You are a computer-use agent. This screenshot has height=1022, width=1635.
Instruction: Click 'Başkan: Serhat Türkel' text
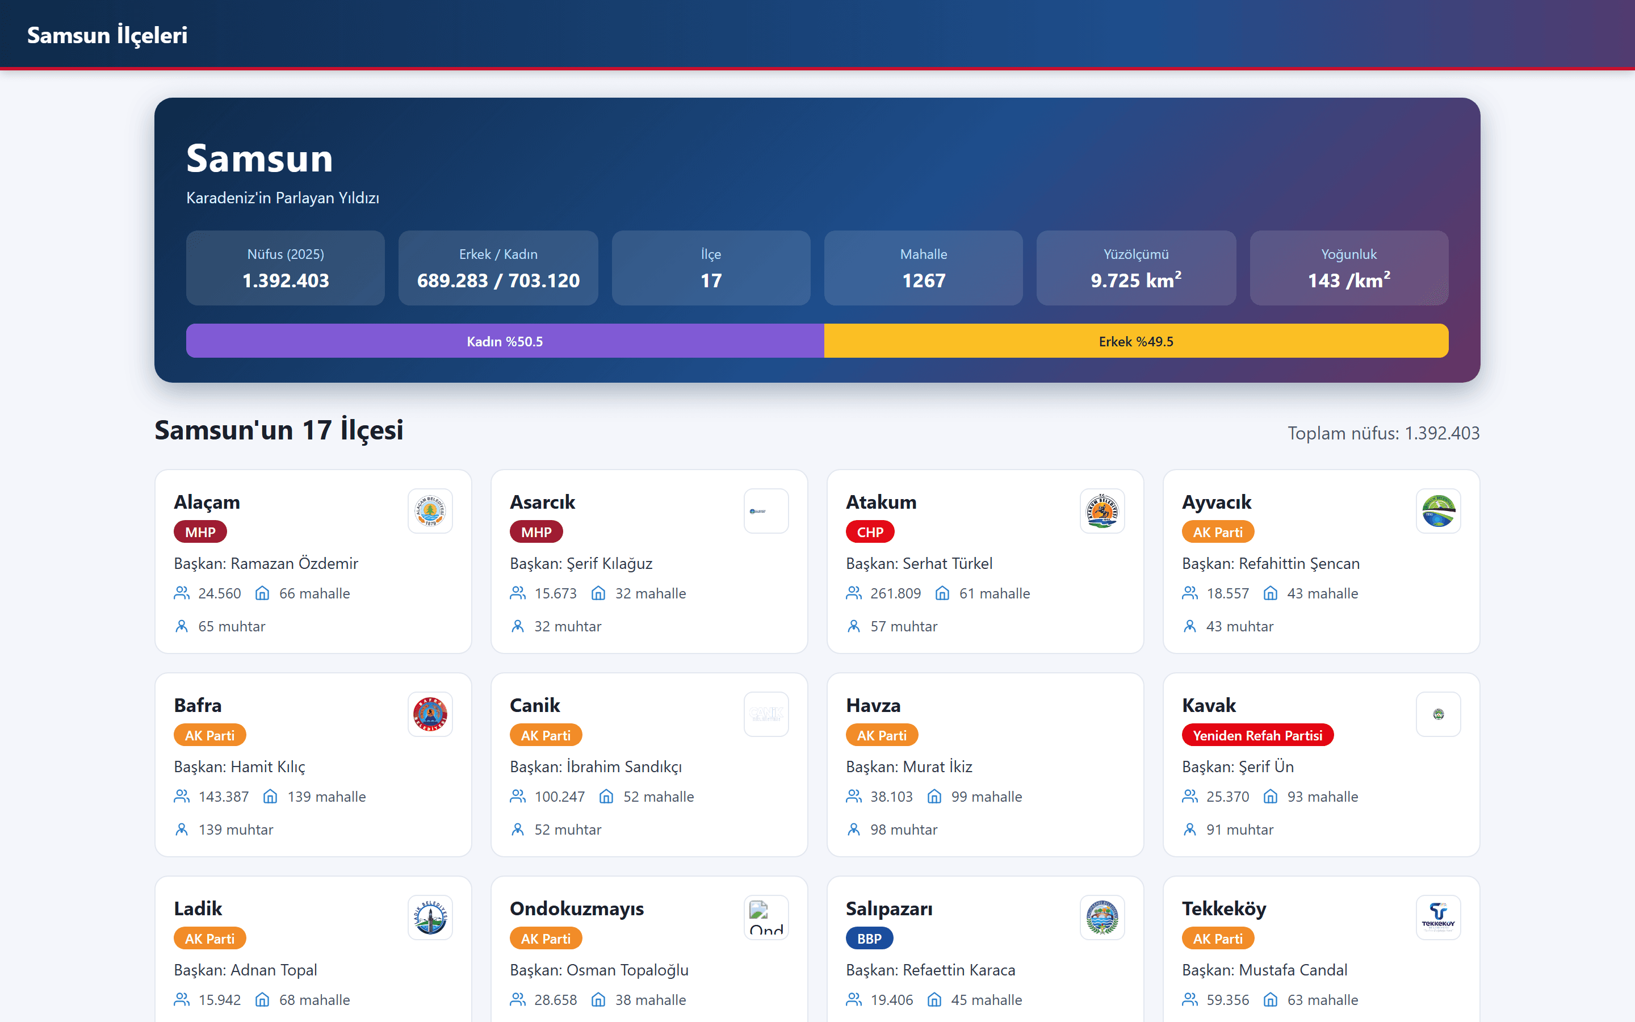click(x=919, y=564)
